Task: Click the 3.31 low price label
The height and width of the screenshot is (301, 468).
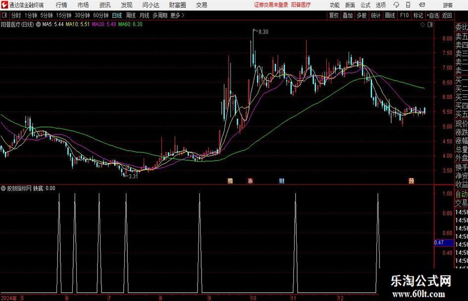Action: [133, 176]
